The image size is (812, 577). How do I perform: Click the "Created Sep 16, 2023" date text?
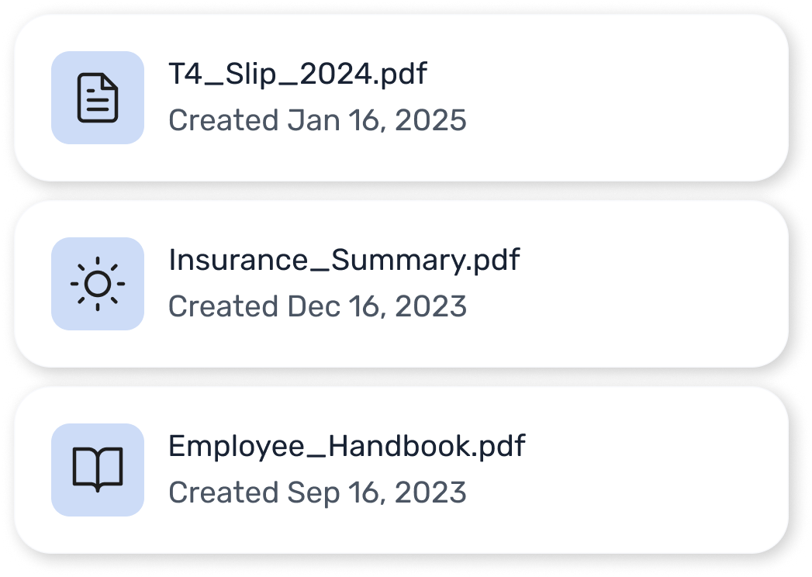tap(317, 493)
